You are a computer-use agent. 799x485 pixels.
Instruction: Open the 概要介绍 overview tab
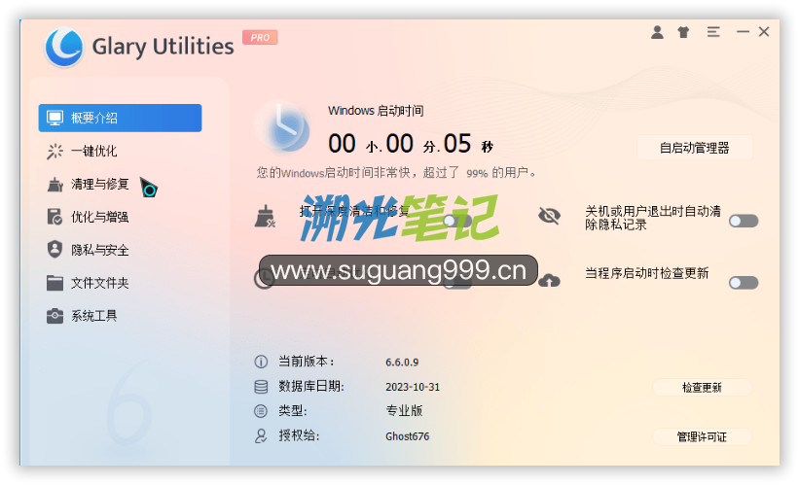tap(120, 118)
